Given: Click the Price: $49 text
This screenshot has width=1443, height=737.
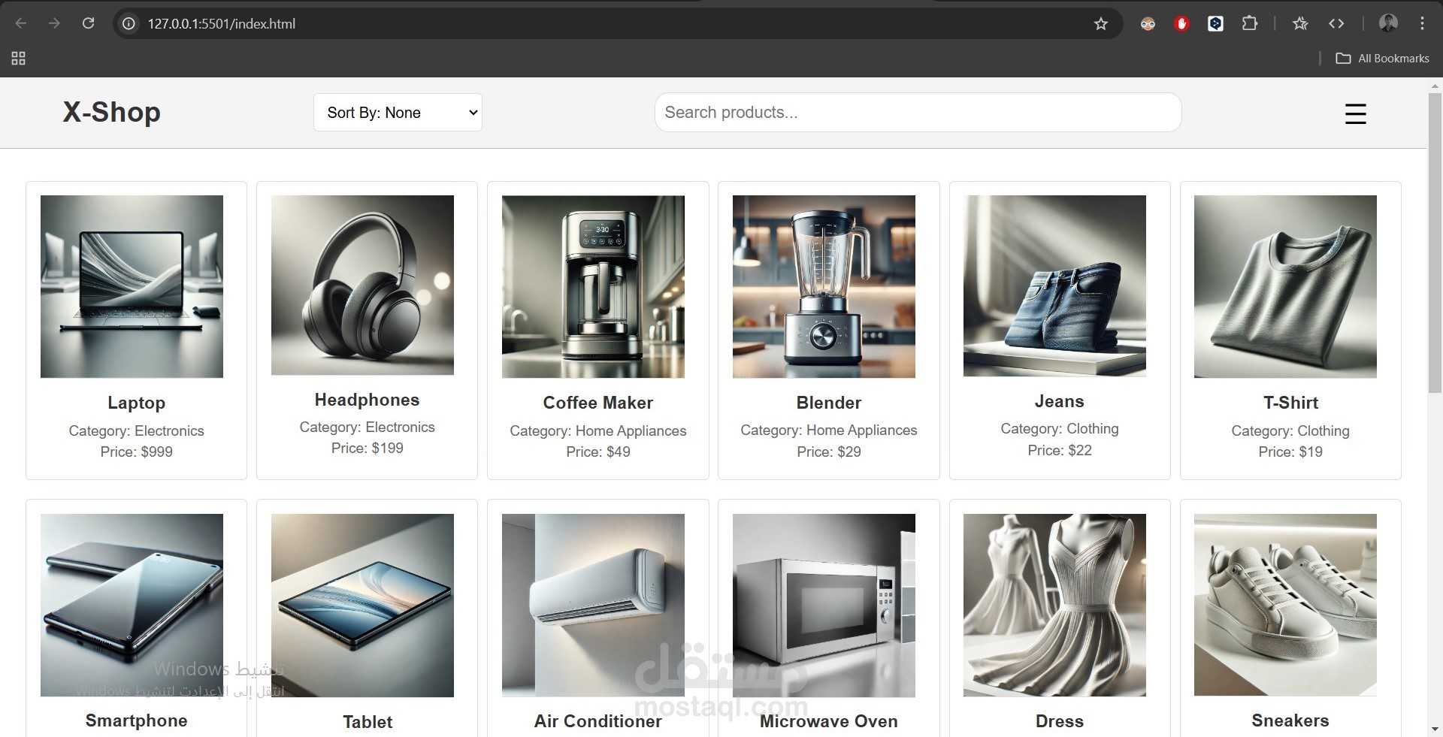Looking at the screenshot, I should pos(597,452).
